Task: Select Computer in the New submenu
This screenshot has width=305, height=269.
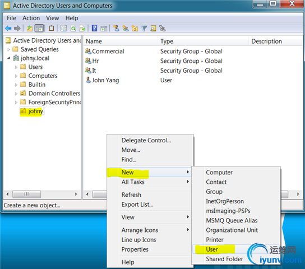Action: [236, 172]
